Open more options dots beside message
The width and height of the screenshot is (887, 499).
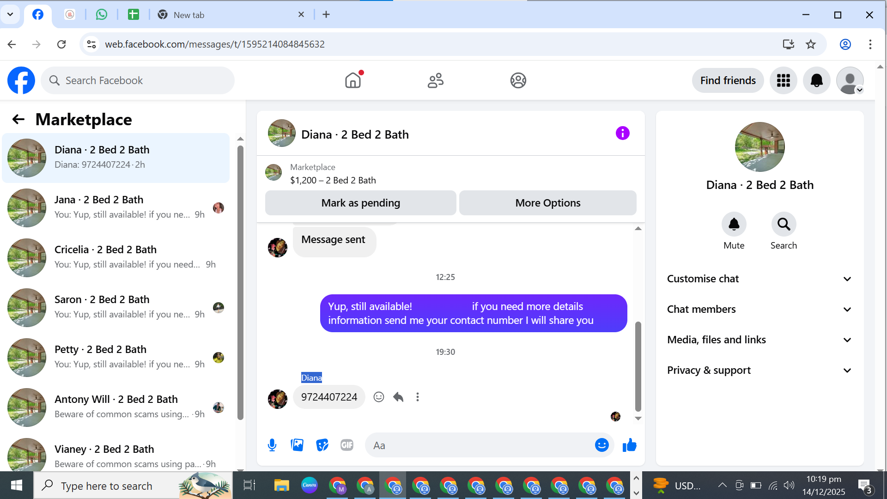pos(418,397)
